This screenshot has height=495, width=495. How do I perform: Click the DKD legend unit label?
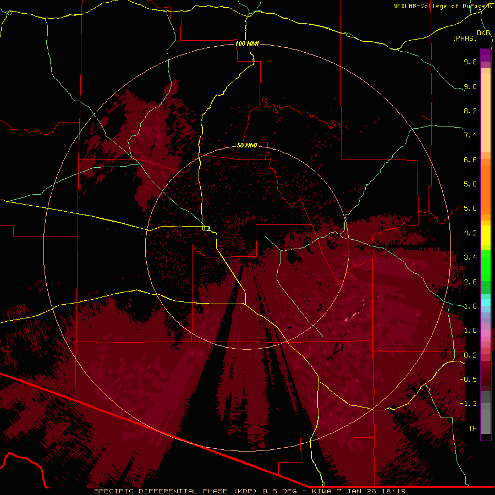(483, 33)
